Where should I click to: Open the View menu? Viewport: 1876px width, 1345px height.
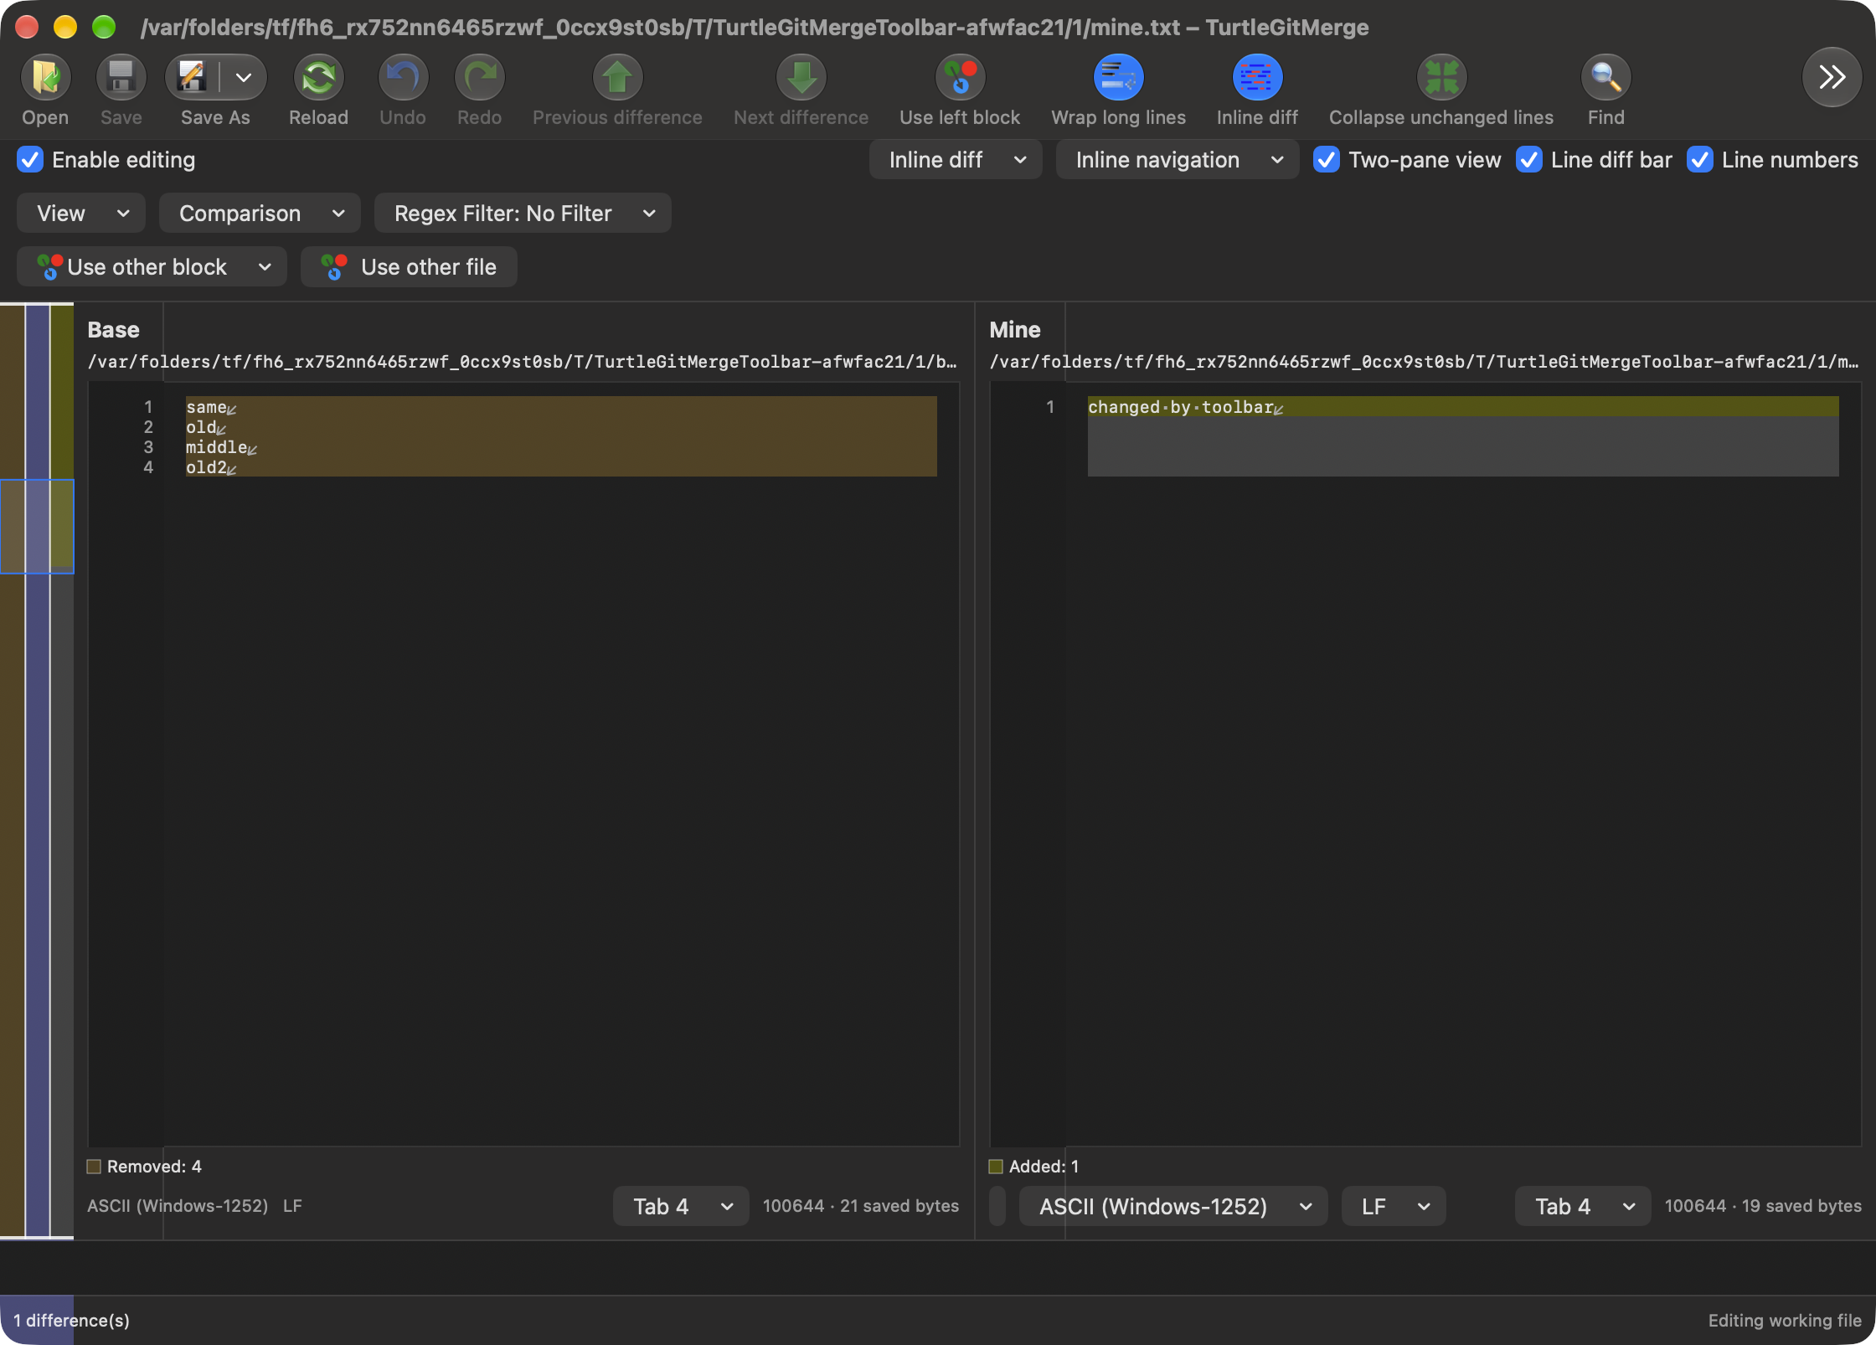(81, 214)
